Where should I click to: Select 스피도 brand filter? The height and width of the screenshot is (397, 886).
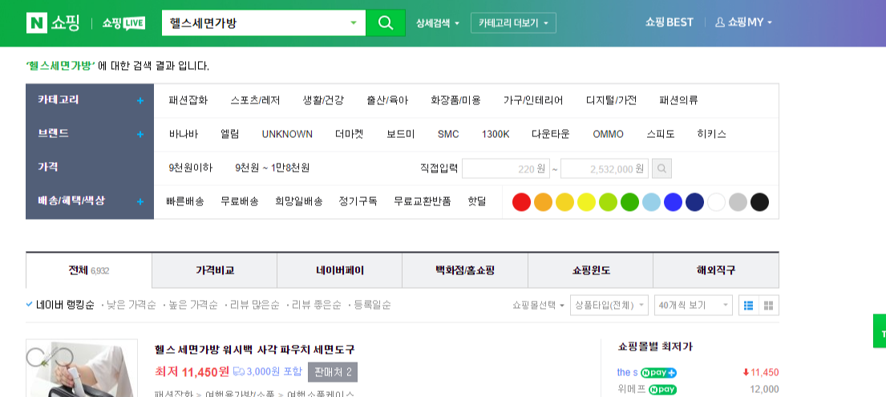[661, 135]
